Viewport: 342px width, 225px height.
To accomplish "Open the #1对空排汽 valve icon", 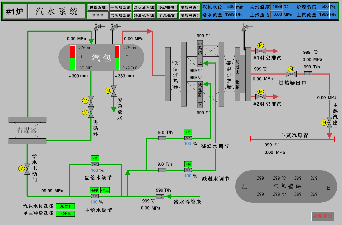I will pyautogui.click(x=260, y=51).
